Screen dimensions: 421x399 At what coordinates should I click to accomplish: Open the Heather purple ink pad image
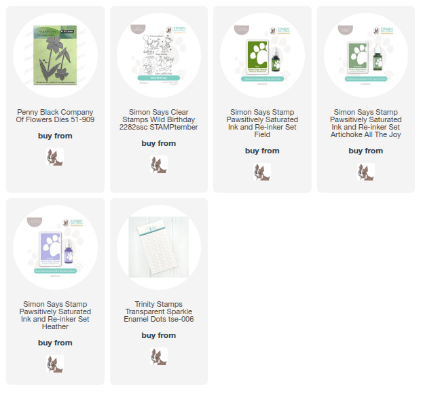55,248
